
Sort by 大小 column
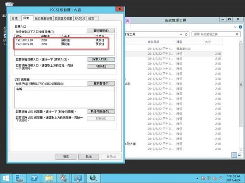(x=213, y=42)
